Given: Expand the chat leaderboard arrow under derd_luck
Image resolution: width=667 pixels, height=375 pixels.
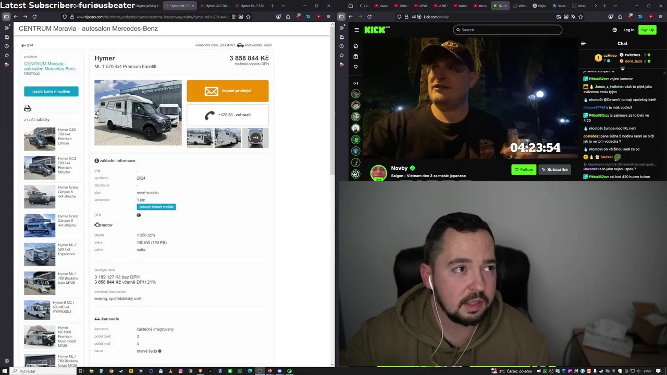Looking at the screenshot, I should point(622,68).
